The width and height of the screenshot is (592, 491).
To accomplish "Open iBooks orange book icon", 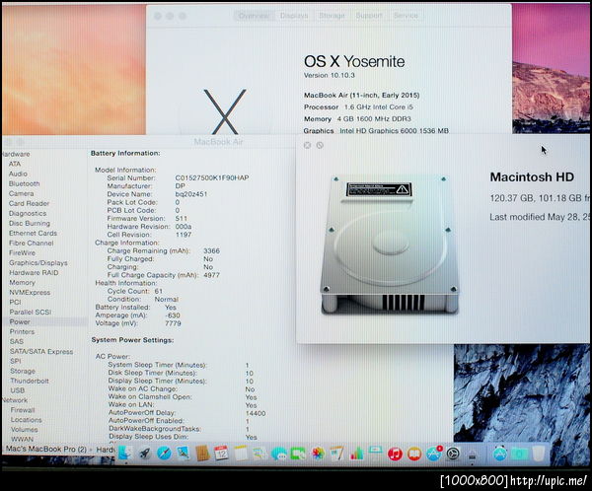I will coord(414,454).
